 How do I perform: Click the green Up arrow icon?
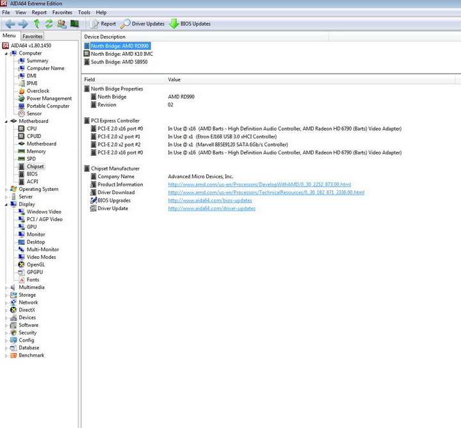pos(36,24)
